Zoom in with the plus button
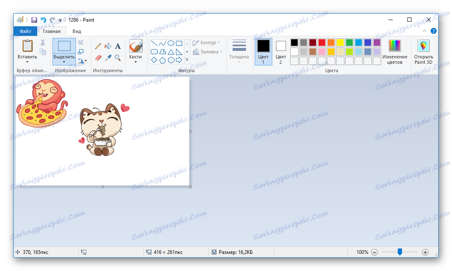The width and height of the screenshot is (452, 271). (x=425, y=252)
